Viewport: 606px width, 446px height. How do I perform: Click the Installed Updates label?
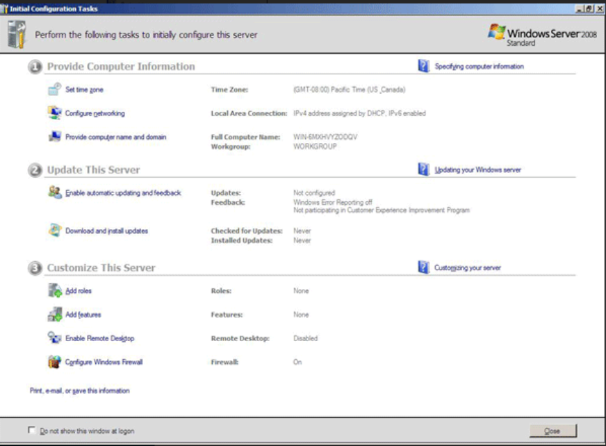[x=242, y=240]
